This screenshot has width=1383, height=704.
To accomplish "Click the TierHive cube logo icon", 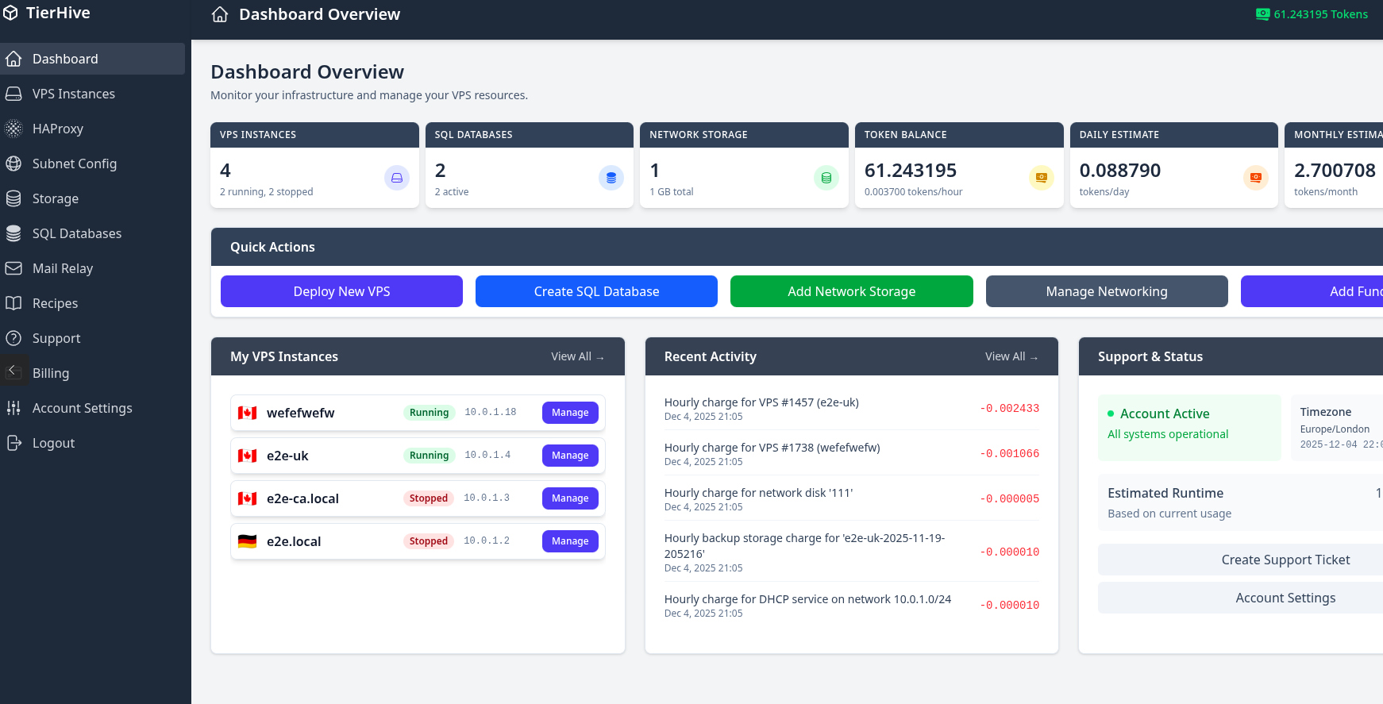I will 10,13.
